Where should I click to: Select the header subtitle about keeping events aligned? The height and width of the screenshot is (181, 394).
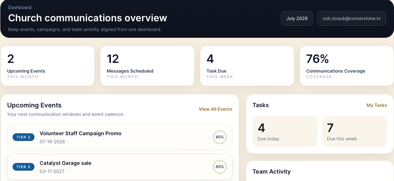[x=85, y=29]
